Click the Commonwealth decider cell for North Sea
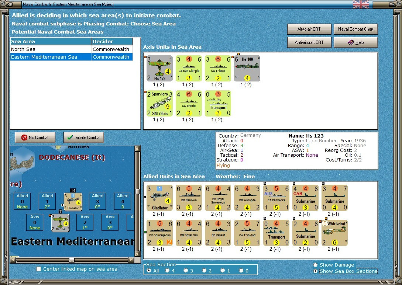 pyautogui.click(x=112, y=49)
